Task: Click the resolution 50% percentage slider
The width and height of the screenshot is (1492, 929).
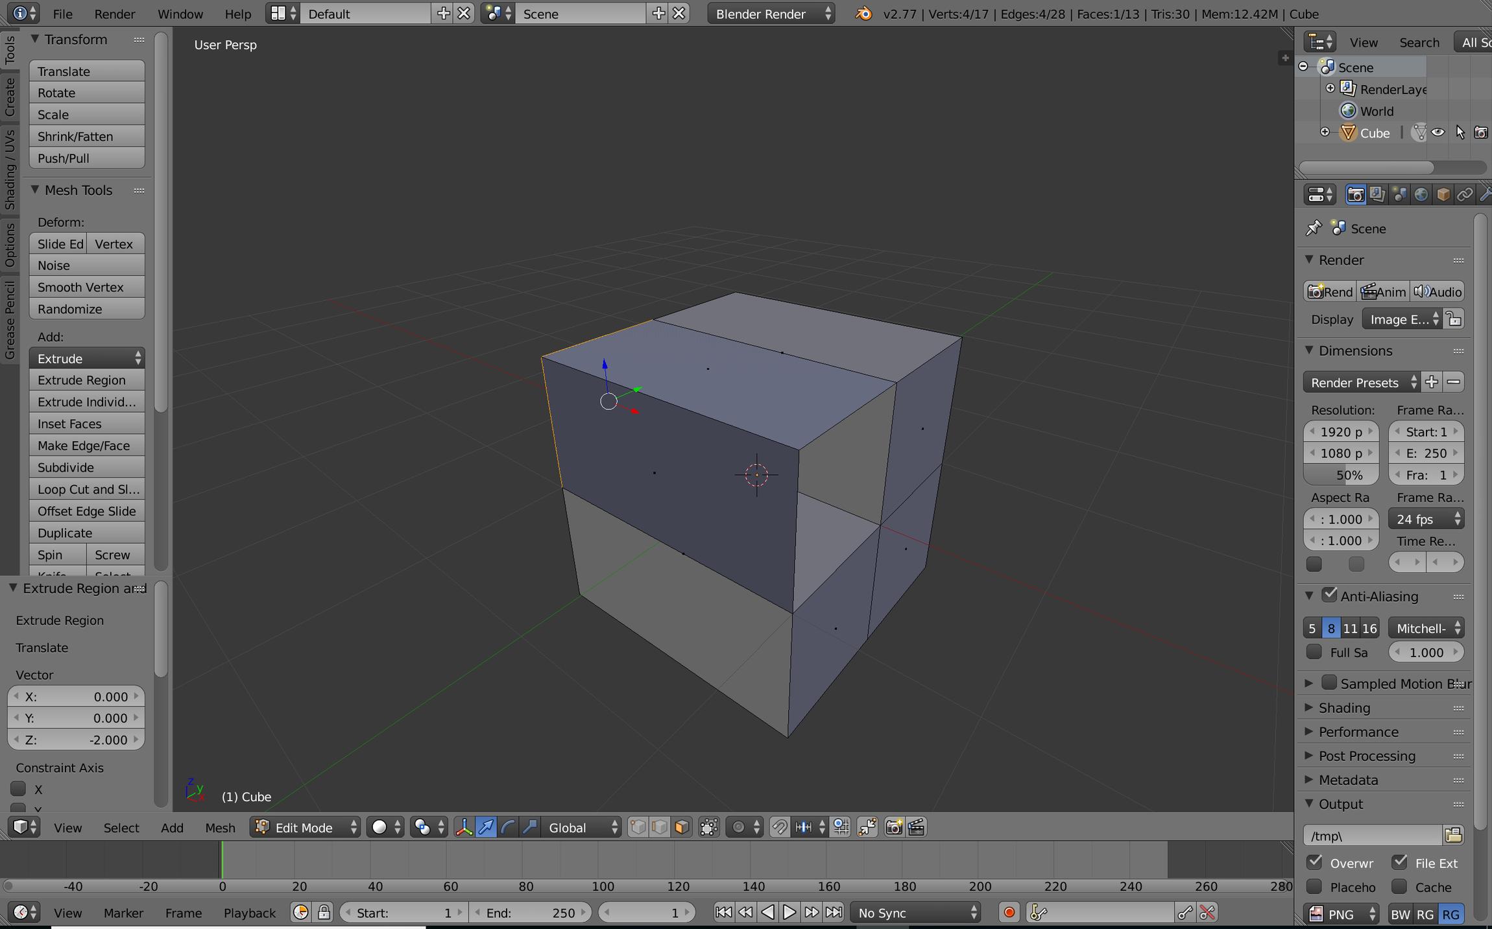Action: (1341, 475)
